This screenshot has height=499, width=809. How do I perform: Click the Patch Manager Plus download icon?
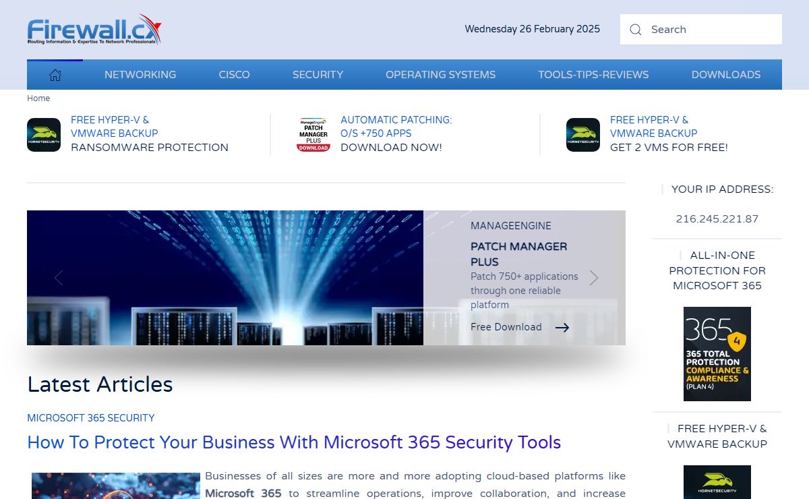(313, 135)
